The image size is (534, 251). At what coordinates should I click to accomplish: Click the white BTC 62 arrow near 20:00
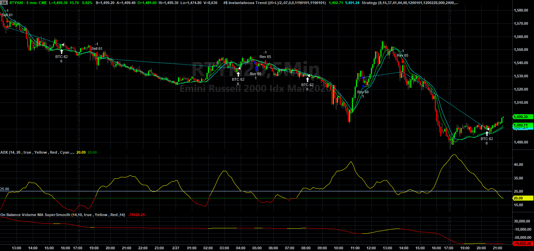tap(487, 134)
